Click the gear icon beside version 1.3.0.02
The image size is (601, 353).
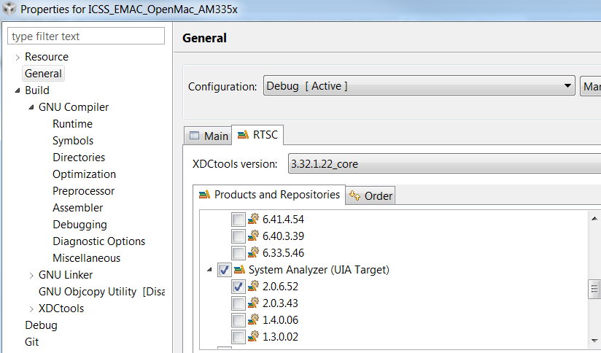254,337
